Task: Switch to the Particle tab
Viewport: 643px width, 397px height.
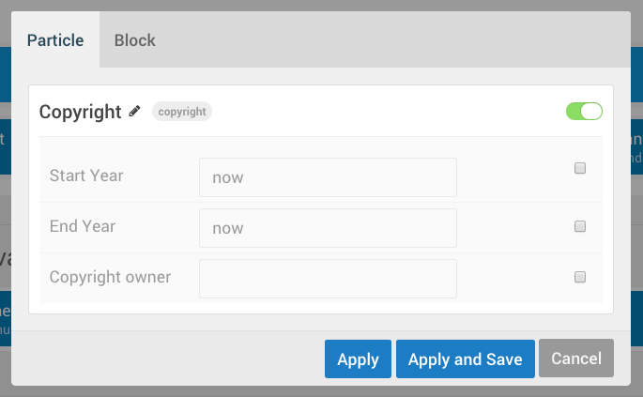Action: [55, 40]
